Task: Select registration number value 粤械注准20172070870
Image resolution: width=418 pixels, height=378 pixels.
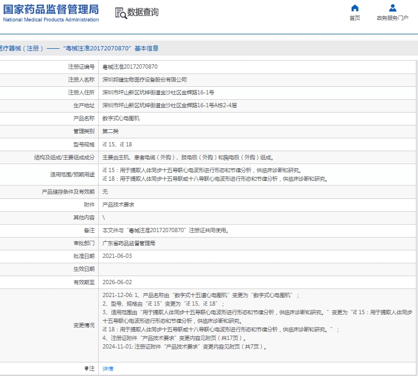Action: tap(130, 66)
